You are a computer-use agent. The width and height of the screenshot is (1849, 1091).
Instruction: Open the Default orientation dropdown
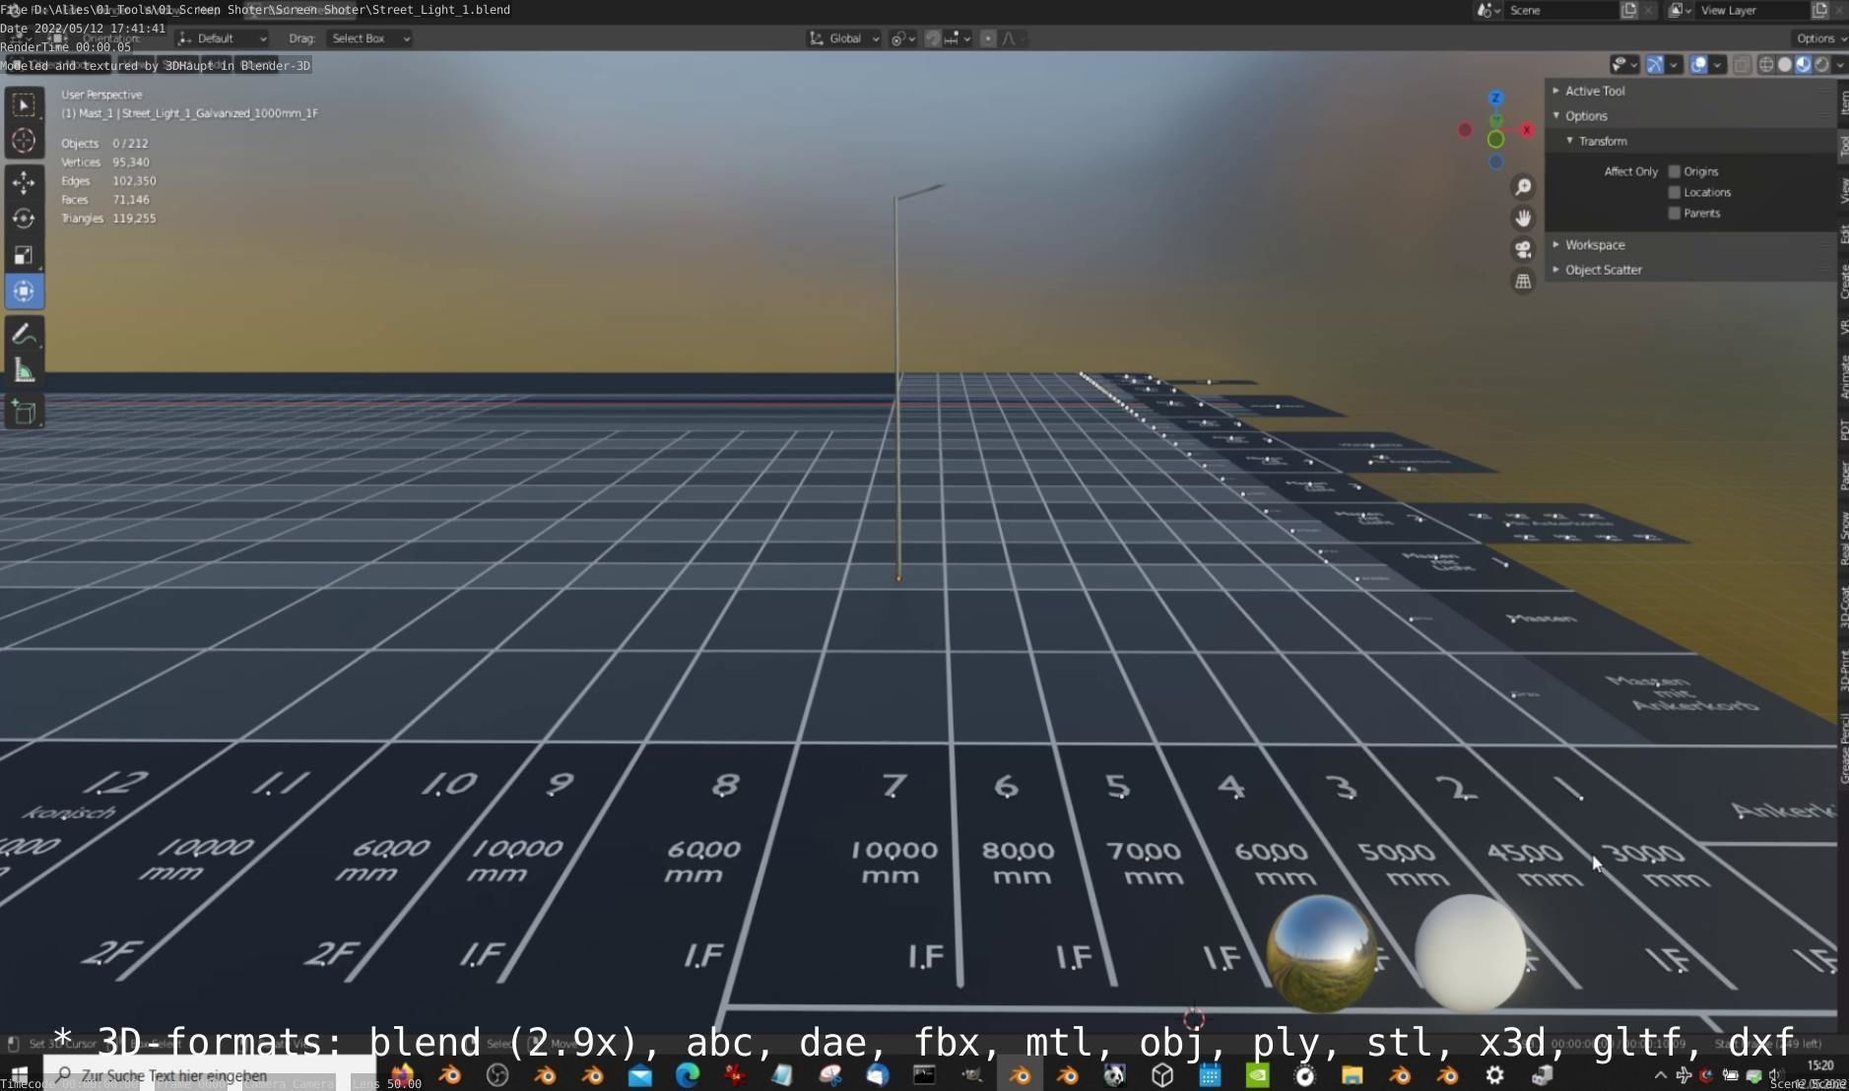[x=222, y=38]
